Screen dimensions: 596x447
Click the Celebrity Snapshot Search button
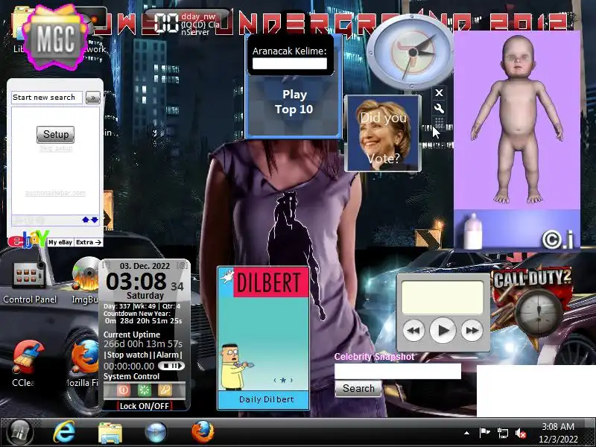(x=358, y=388)
